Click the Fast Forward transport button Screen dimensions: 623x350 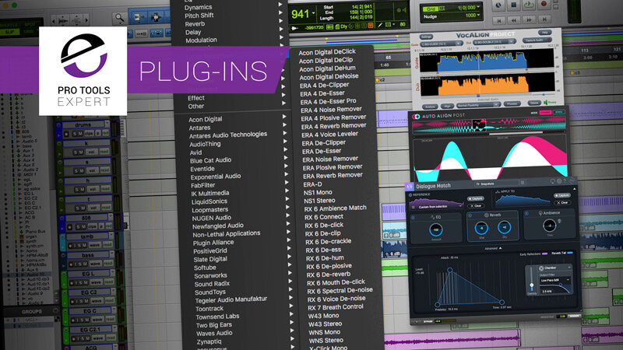(529, 19)
